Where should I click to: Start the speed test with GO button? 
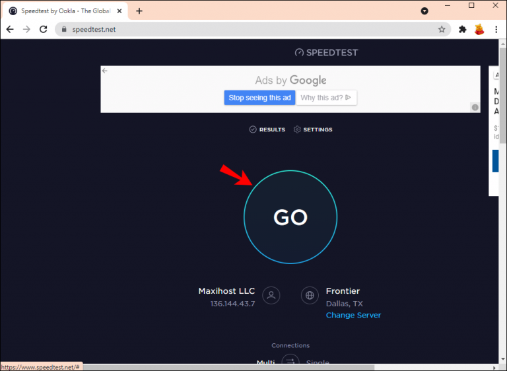[x=290, y=217]
